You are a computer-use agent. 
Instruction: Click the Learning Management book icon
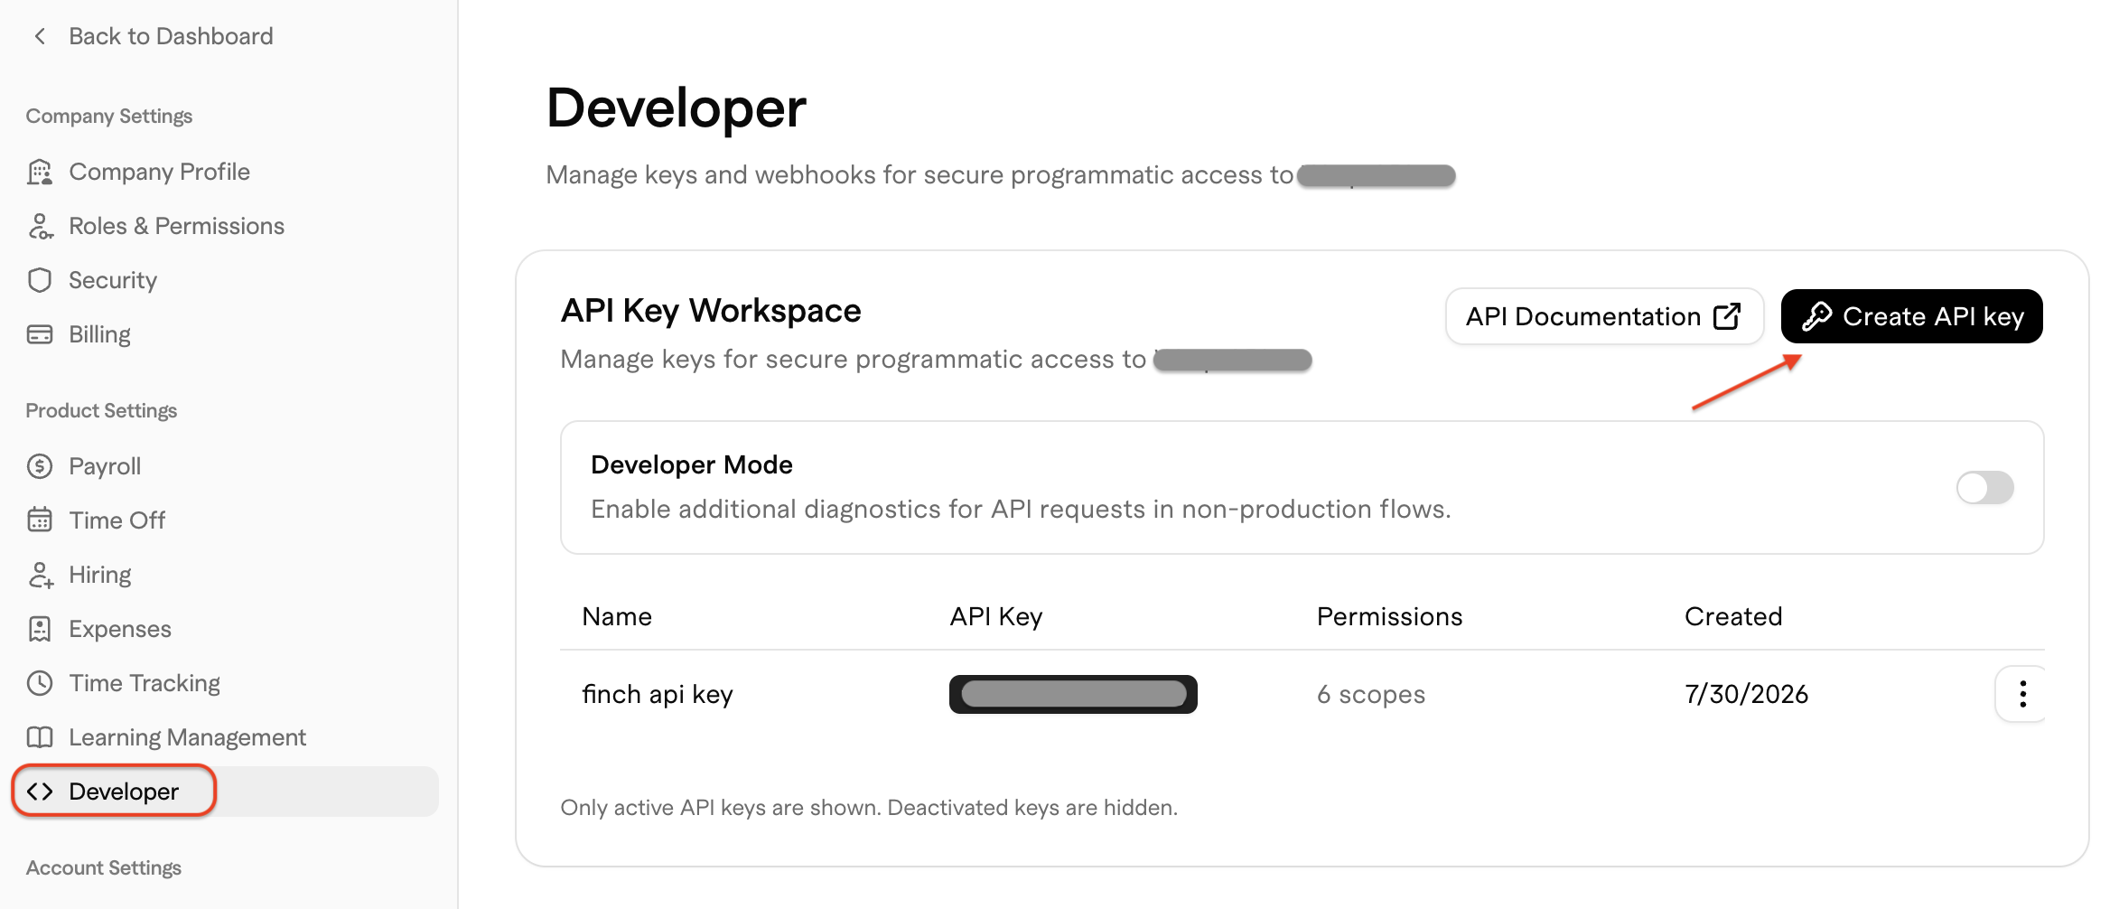click(40, 737)
